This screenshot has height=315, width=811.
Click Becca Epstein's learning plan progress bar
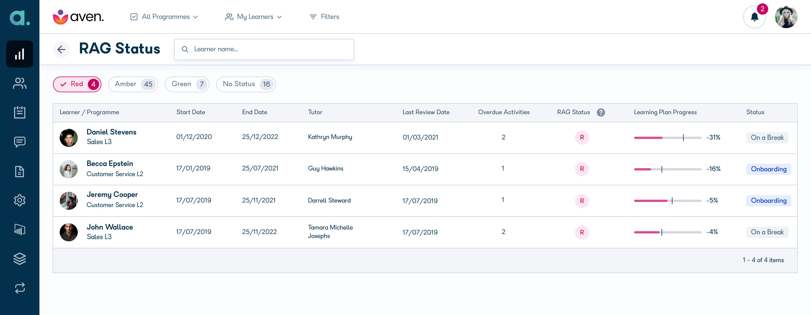(667, 169)
